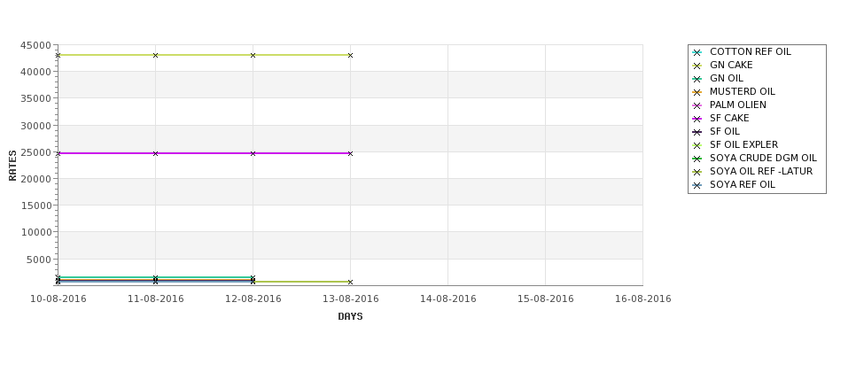Click the SF OIL EXPLER legend marker
864x380 pixels.
tap(697, 145)
